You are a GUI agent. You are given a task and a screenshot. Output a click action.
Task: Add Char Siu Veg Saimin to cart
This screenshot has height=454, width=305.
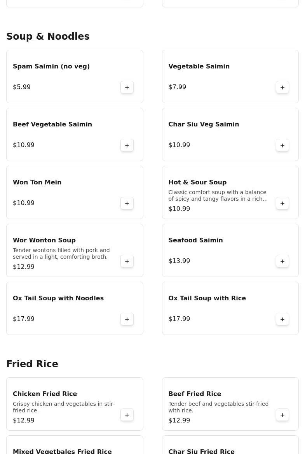282,145
